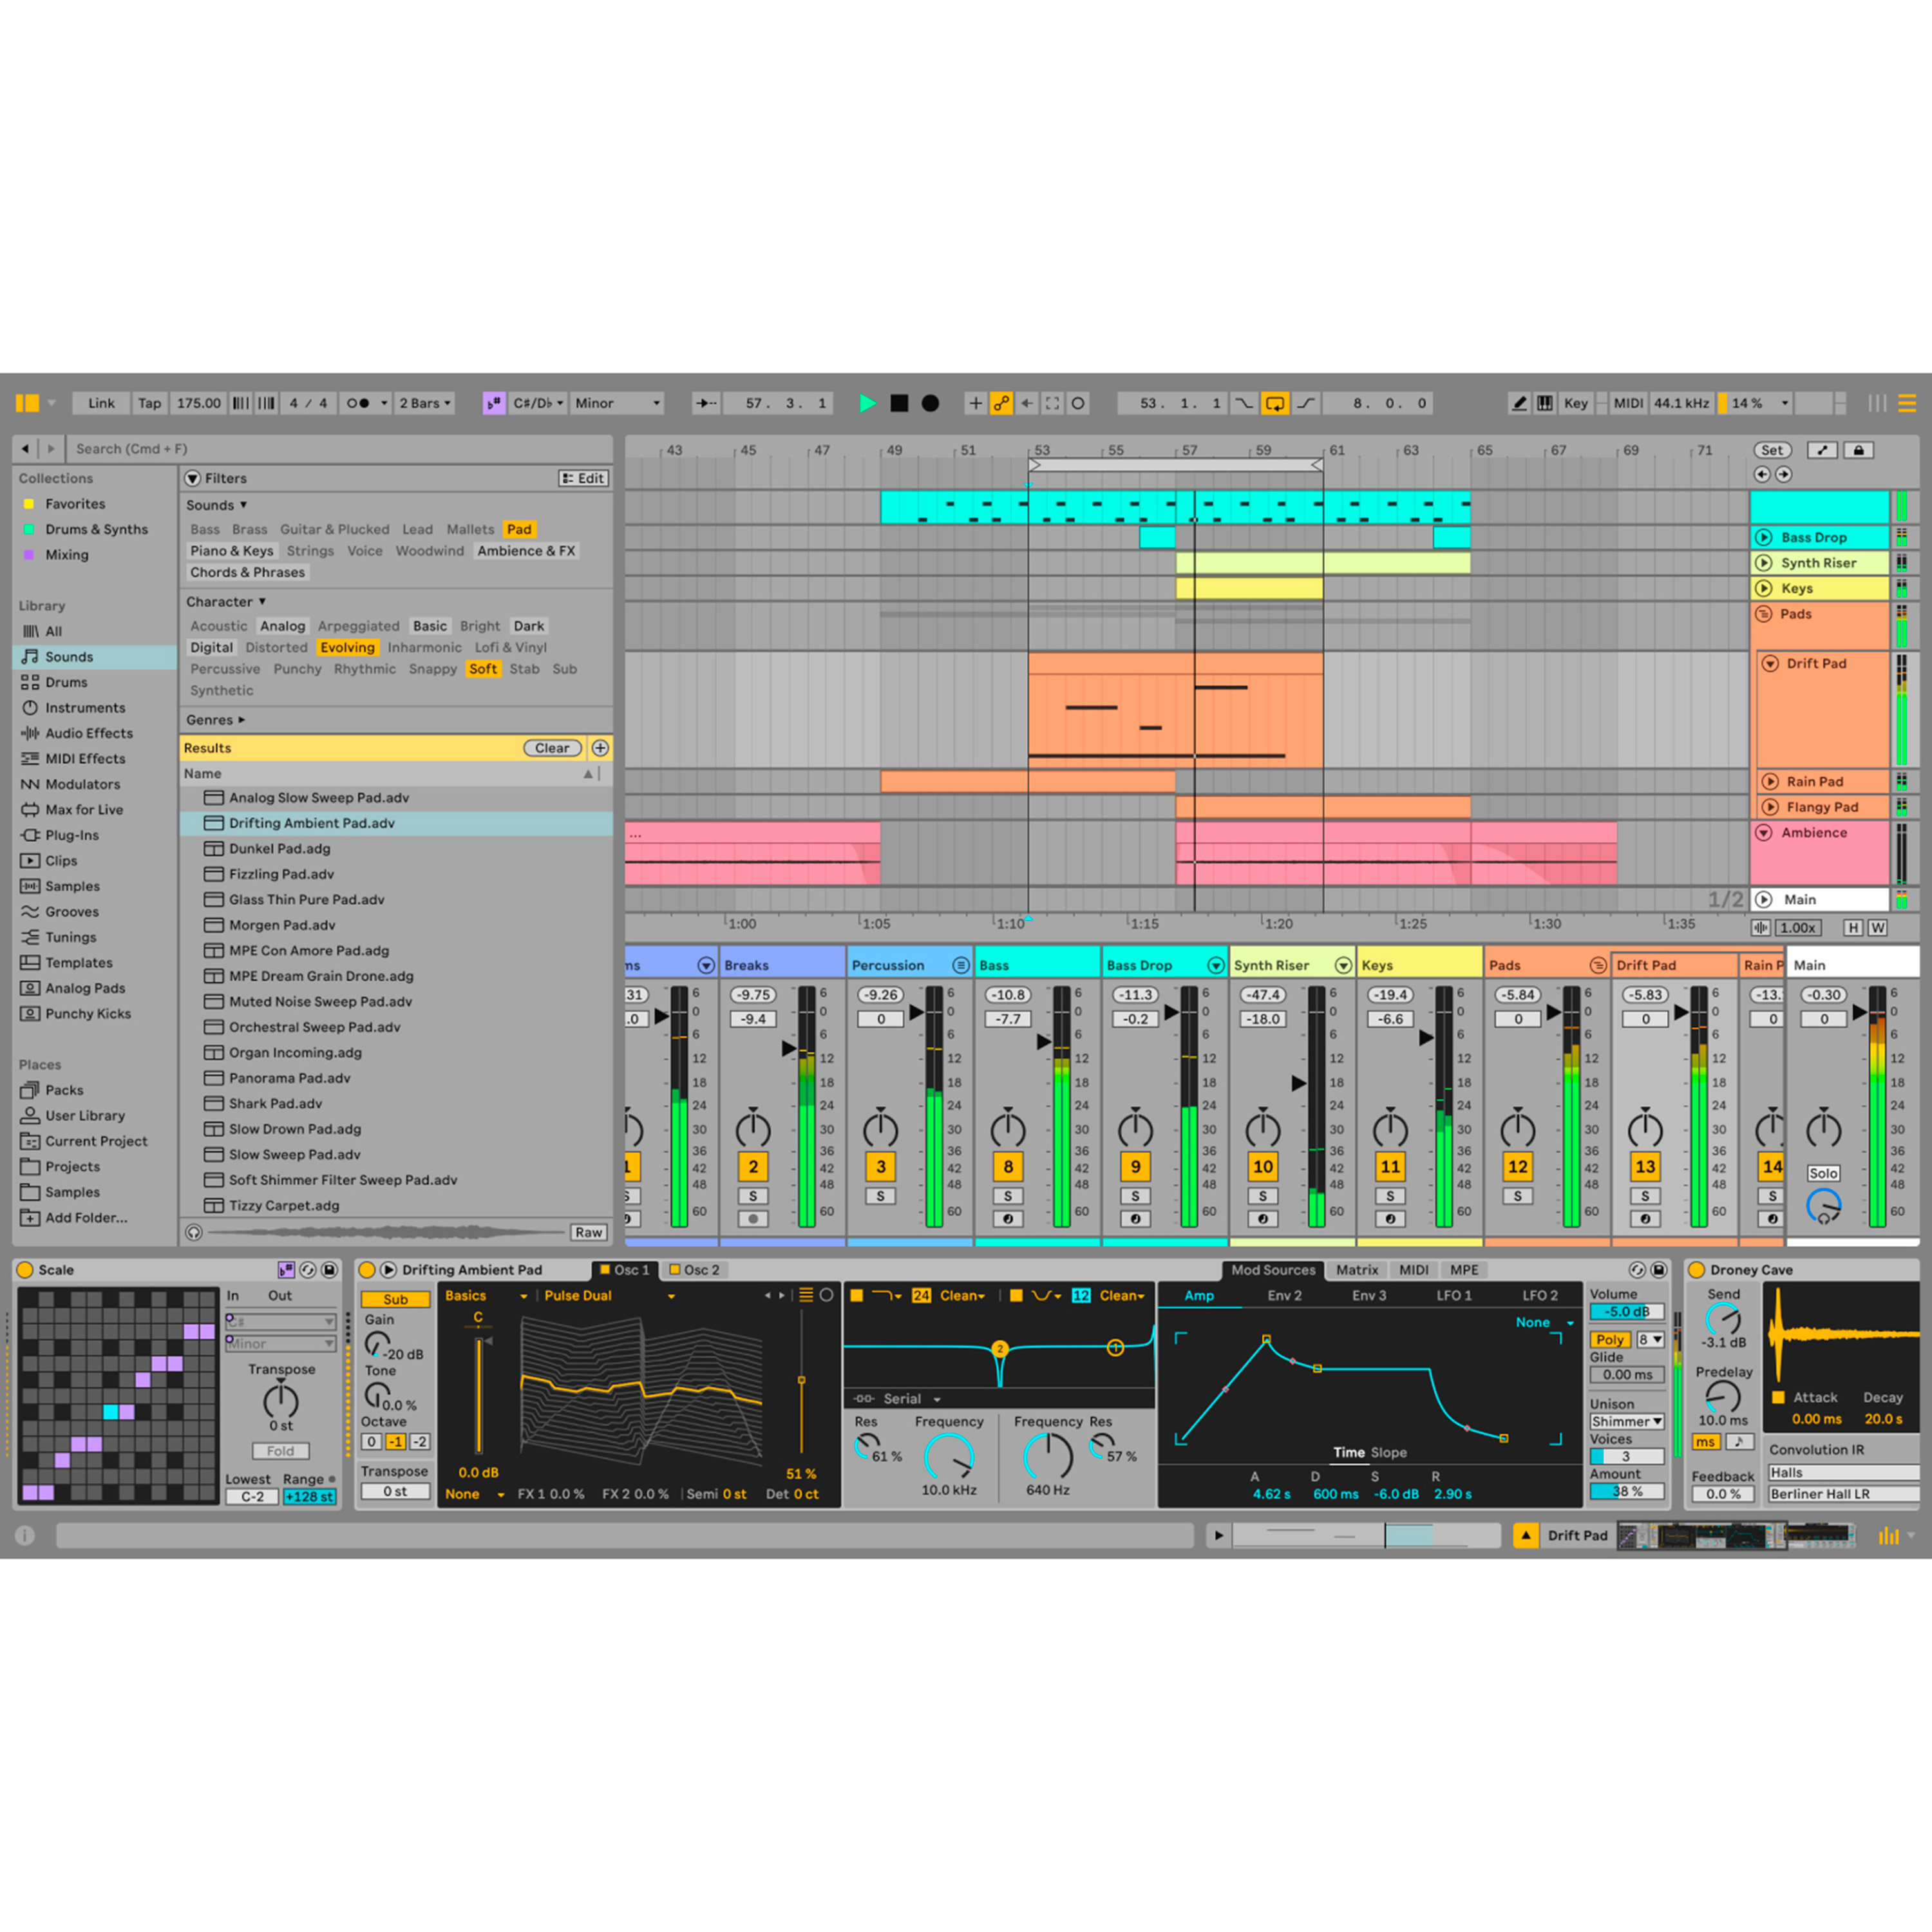
Task: Solo the Drift Pad track mixer S button
Action: (x=1645, y=1196)
